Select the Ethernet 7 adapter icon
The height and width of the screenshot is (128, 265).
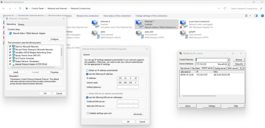(139, 24)
